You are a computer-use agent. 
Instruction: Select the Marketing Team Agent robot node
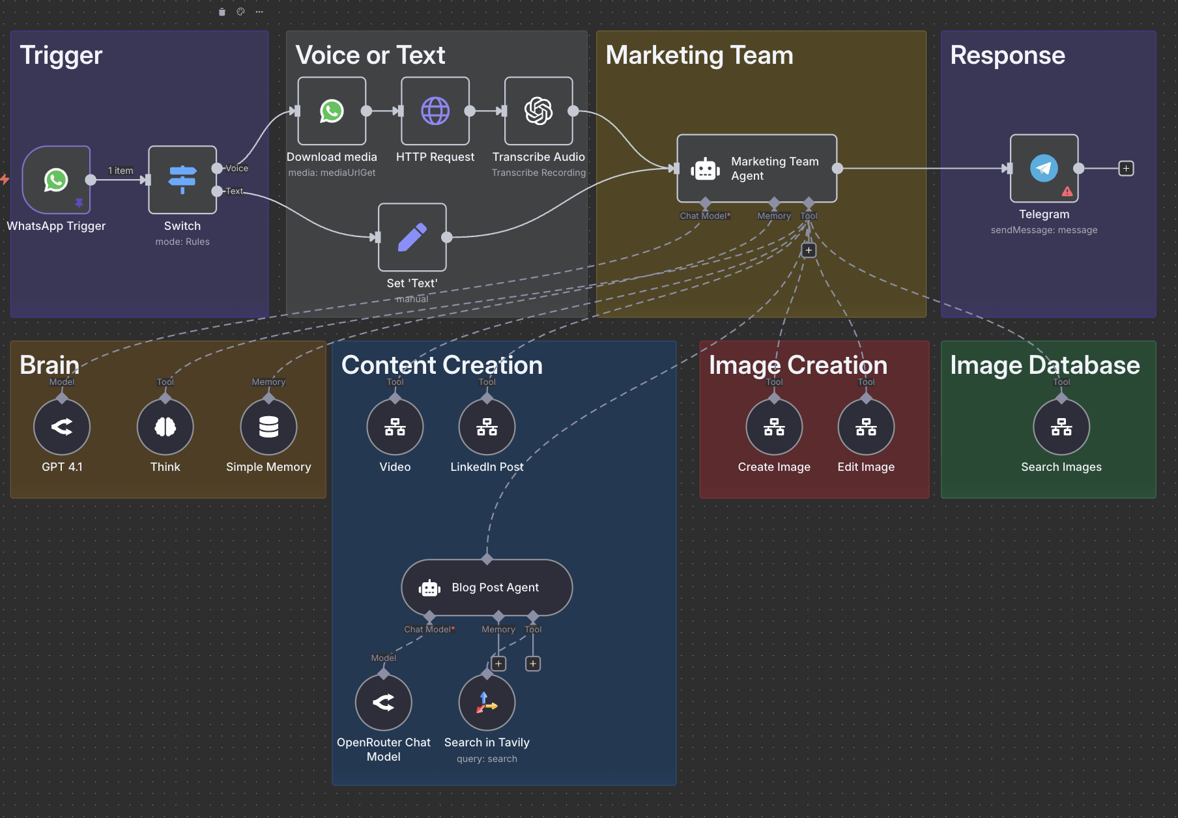[x=756, y=168]
